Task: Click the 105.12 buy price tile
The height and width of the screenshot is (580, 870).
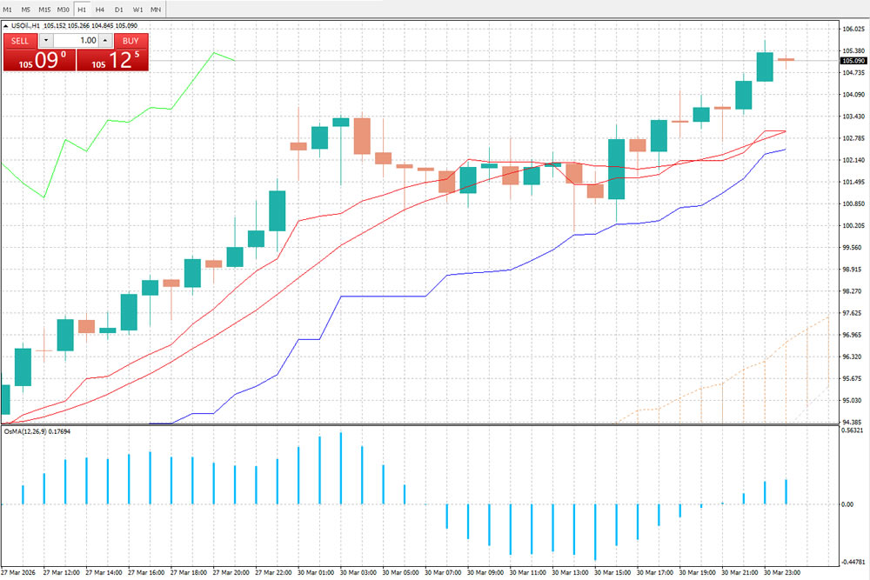Action: [x=113, y=60]
